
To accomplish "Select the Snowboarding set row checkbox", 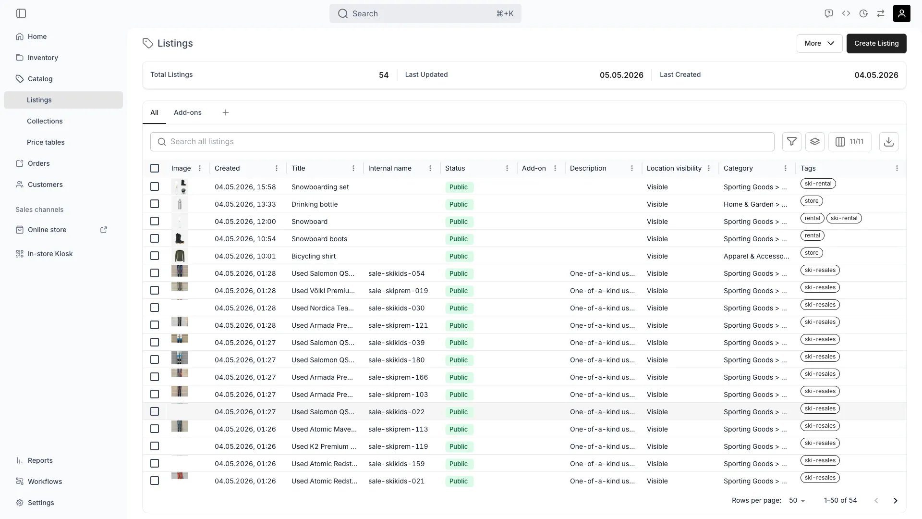I will click(155, 186).
